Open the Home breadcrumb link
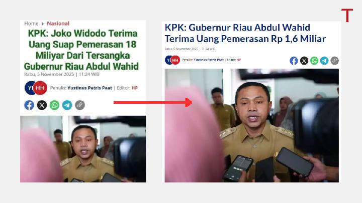The width and height of the screenshot is (362, 203). (31, 24)
